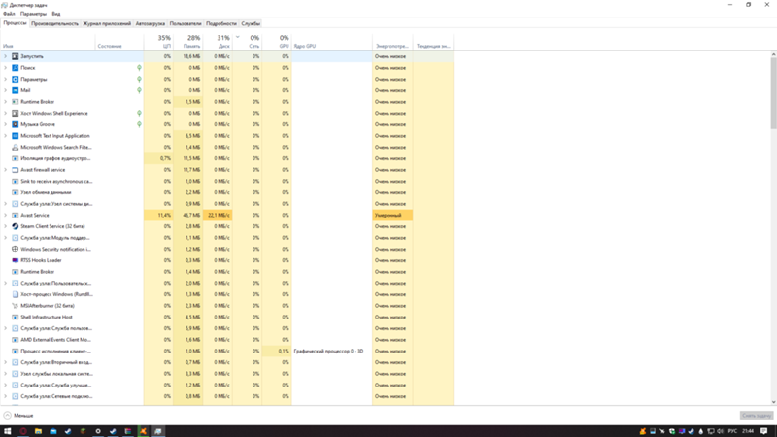Select Sink to receive asynchronous row
Image resolution: width=777 pixels, height=437 pixels.
point(227,182)
